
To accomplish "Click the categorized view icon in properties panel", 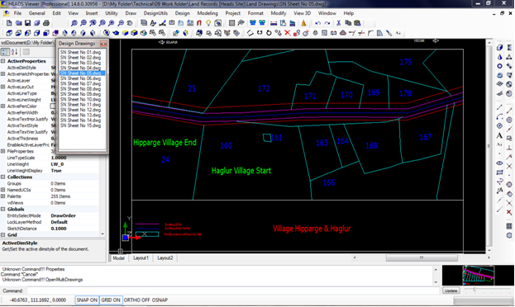I will (5, 52).
